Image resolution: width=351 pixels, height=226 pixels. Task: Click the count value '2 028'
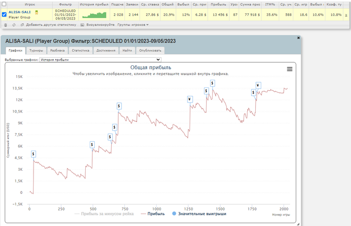(118, 15)
